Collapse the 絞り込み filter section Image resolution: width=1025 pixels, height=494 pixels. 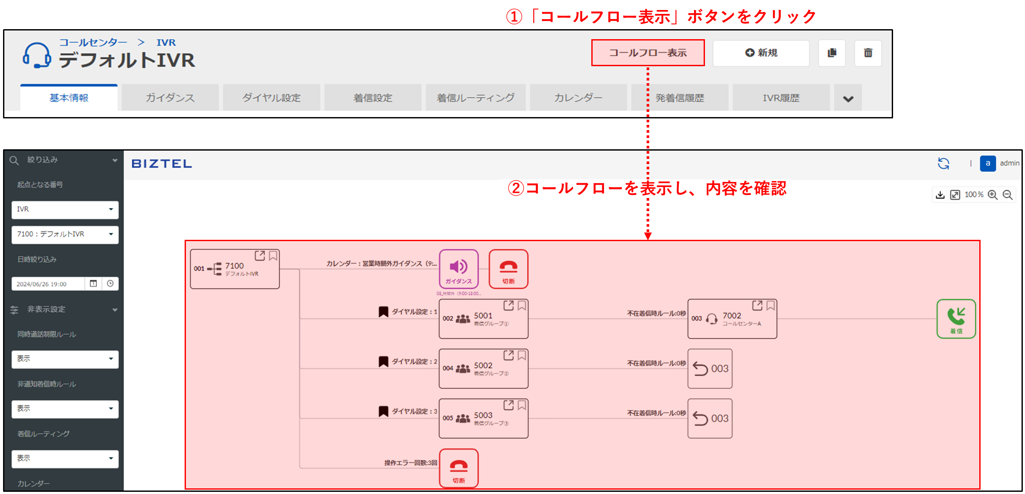tap(115, 160)
